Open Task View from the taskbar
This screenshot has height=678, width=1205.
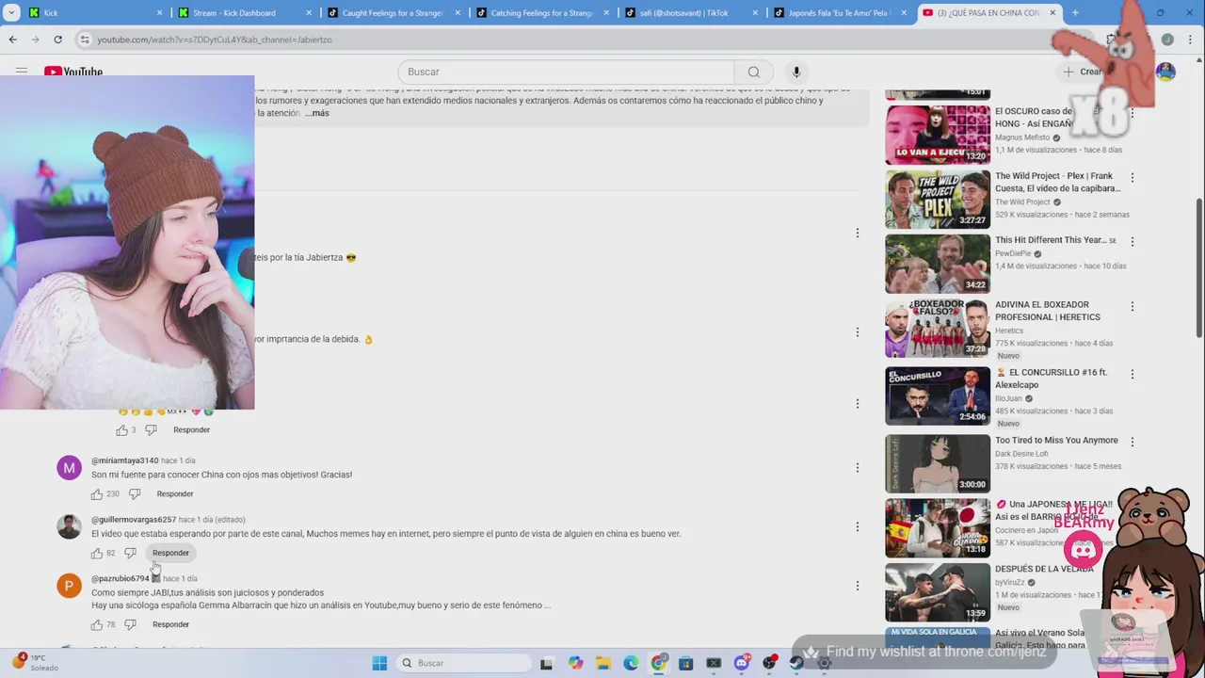pyautogui.click(x=546, y=663)
